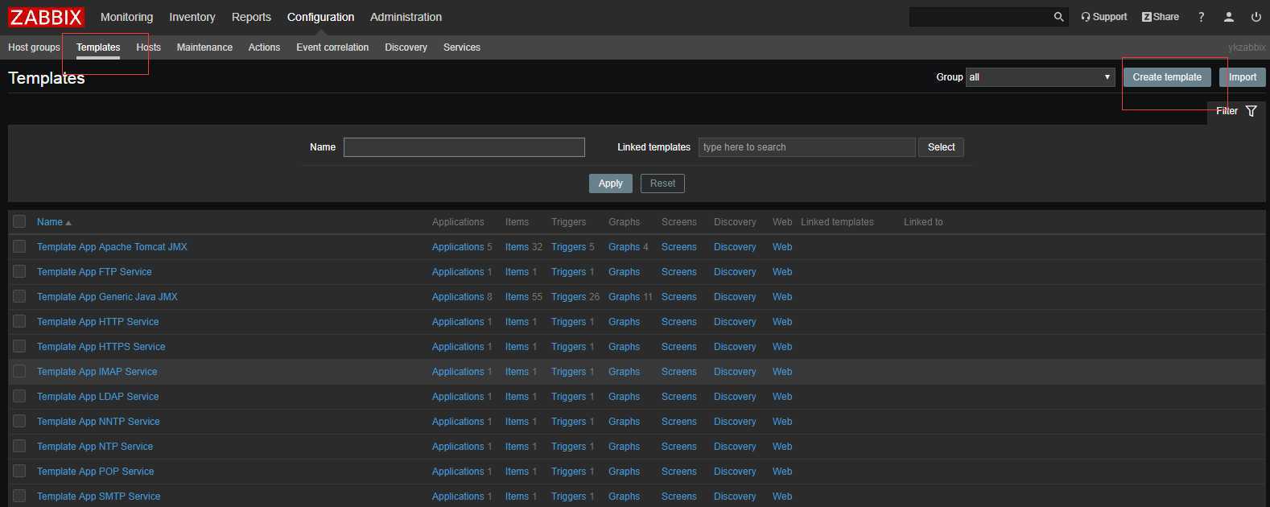Open the Monitoring menu

point(126,17)
